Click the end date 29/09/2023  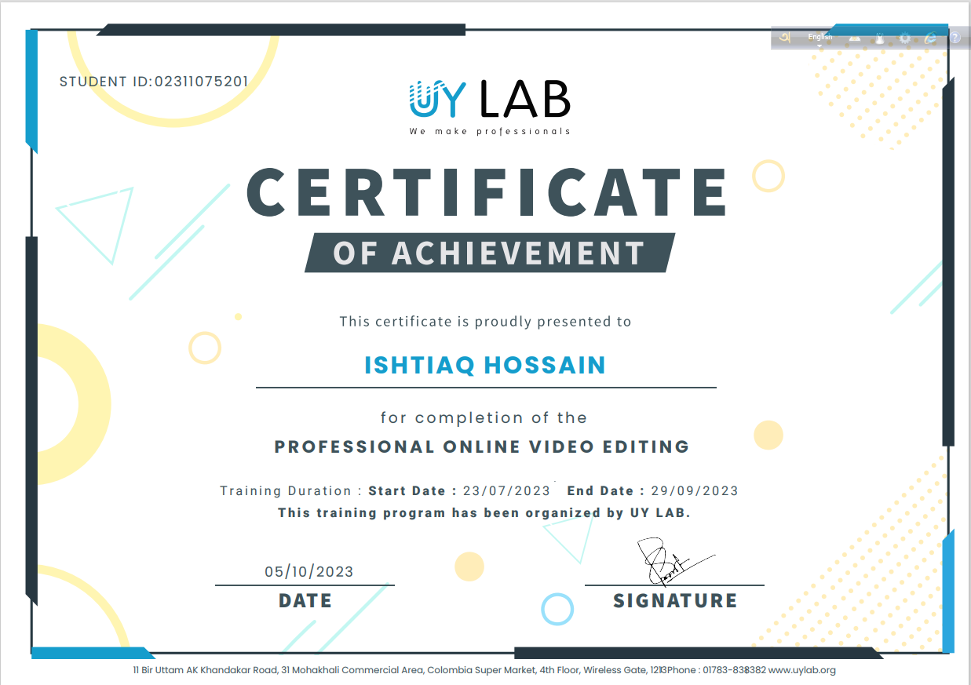coord(695,491)
